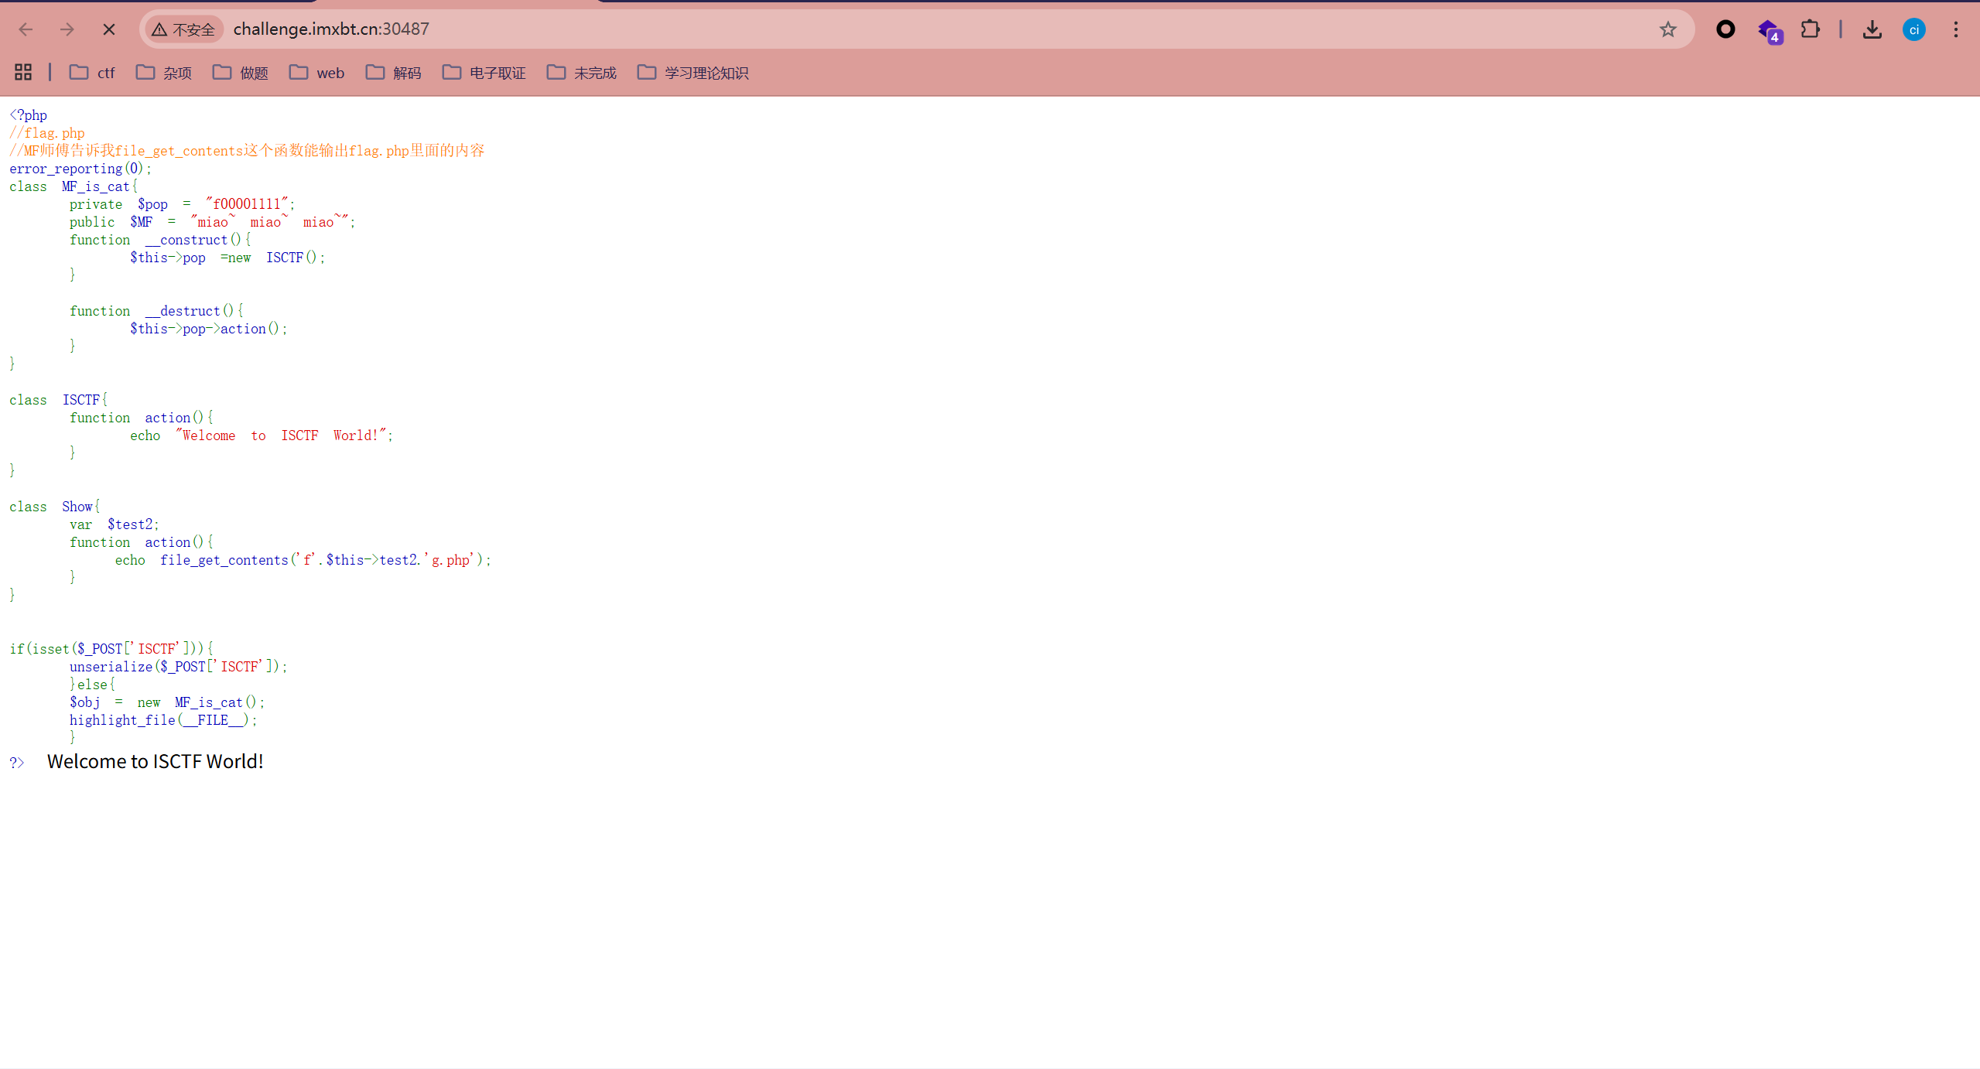Open the 解码 bookmark folder
1980x1069 pixels.
coord(394,73)
